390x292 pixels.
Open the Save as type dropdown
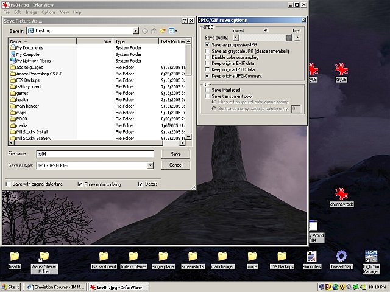pos(150,165)
